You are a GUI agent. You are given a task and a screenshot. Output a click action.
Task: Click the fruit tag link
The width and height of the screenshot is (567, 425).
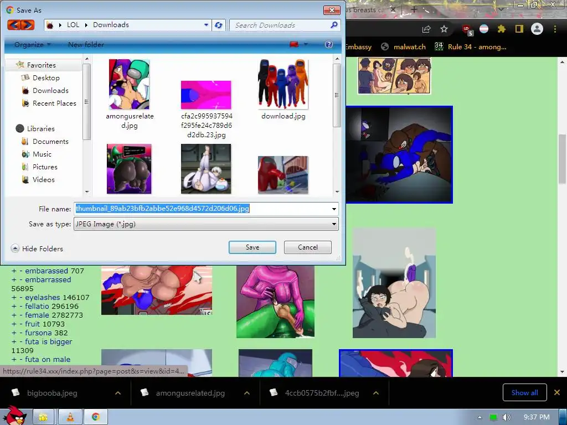(32, 324)
